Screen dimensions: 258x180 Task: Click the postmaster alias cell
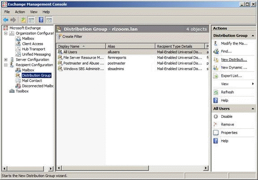point(116,63)
